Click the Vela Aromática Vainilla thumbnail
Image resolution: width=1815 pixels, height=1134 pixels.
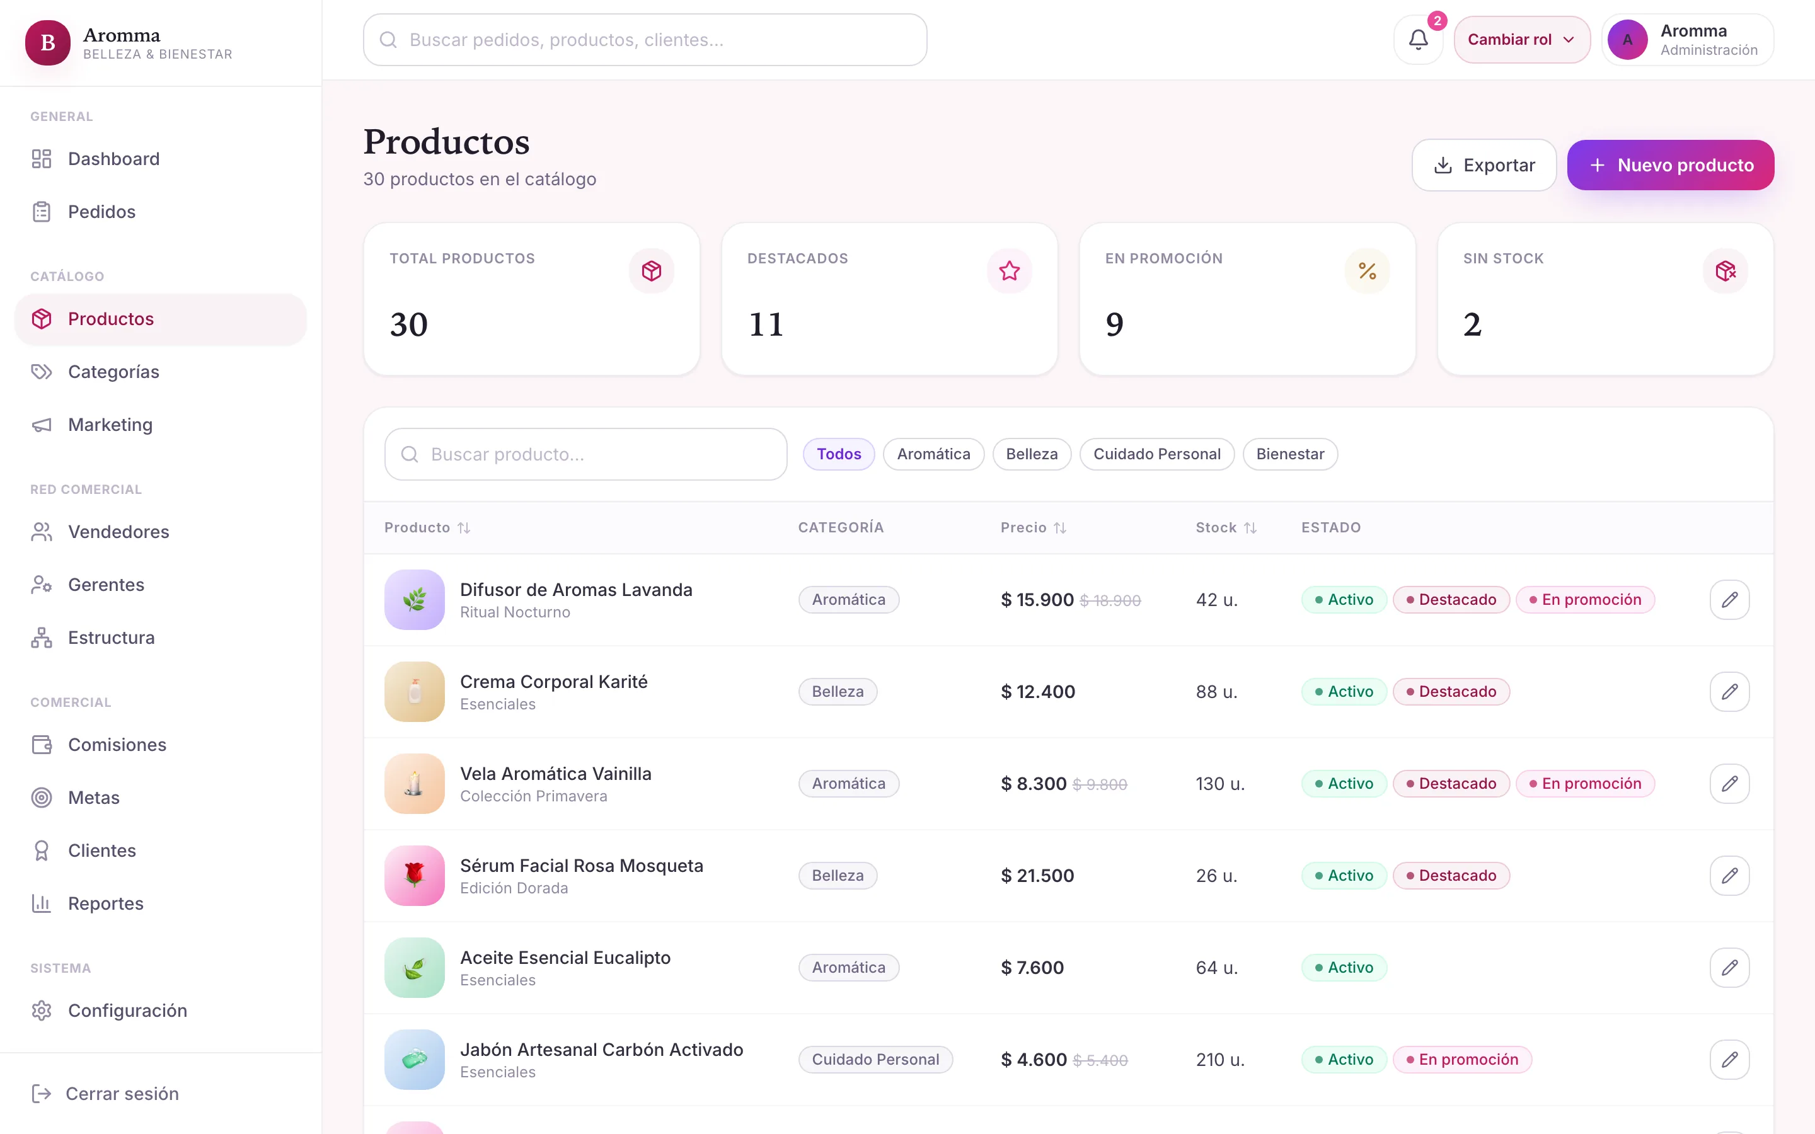pyautogui.click(x=415, y=784)
